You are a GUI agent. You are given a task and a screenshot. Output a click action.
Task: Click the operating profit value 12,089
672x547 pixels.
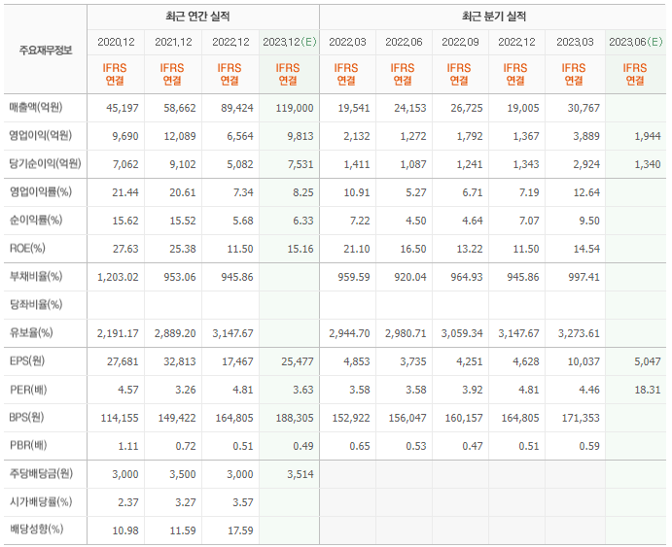coord(180,136)
